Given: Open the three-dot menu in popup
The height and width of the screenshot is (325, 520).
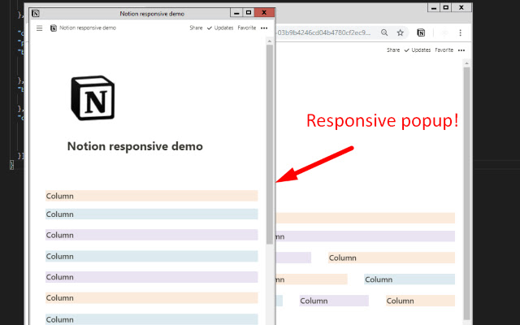Looking at the screenshot, I should 264,28.
